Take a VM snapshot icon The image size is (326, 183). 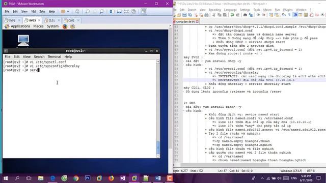point(88,11)
